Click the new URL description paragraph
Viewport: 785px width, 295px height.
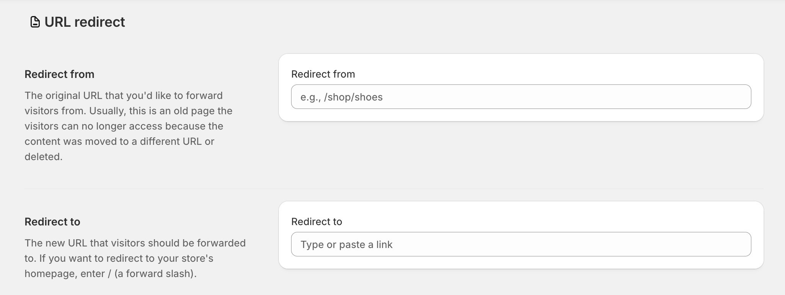pyautogui.click(x=135, y=258)
